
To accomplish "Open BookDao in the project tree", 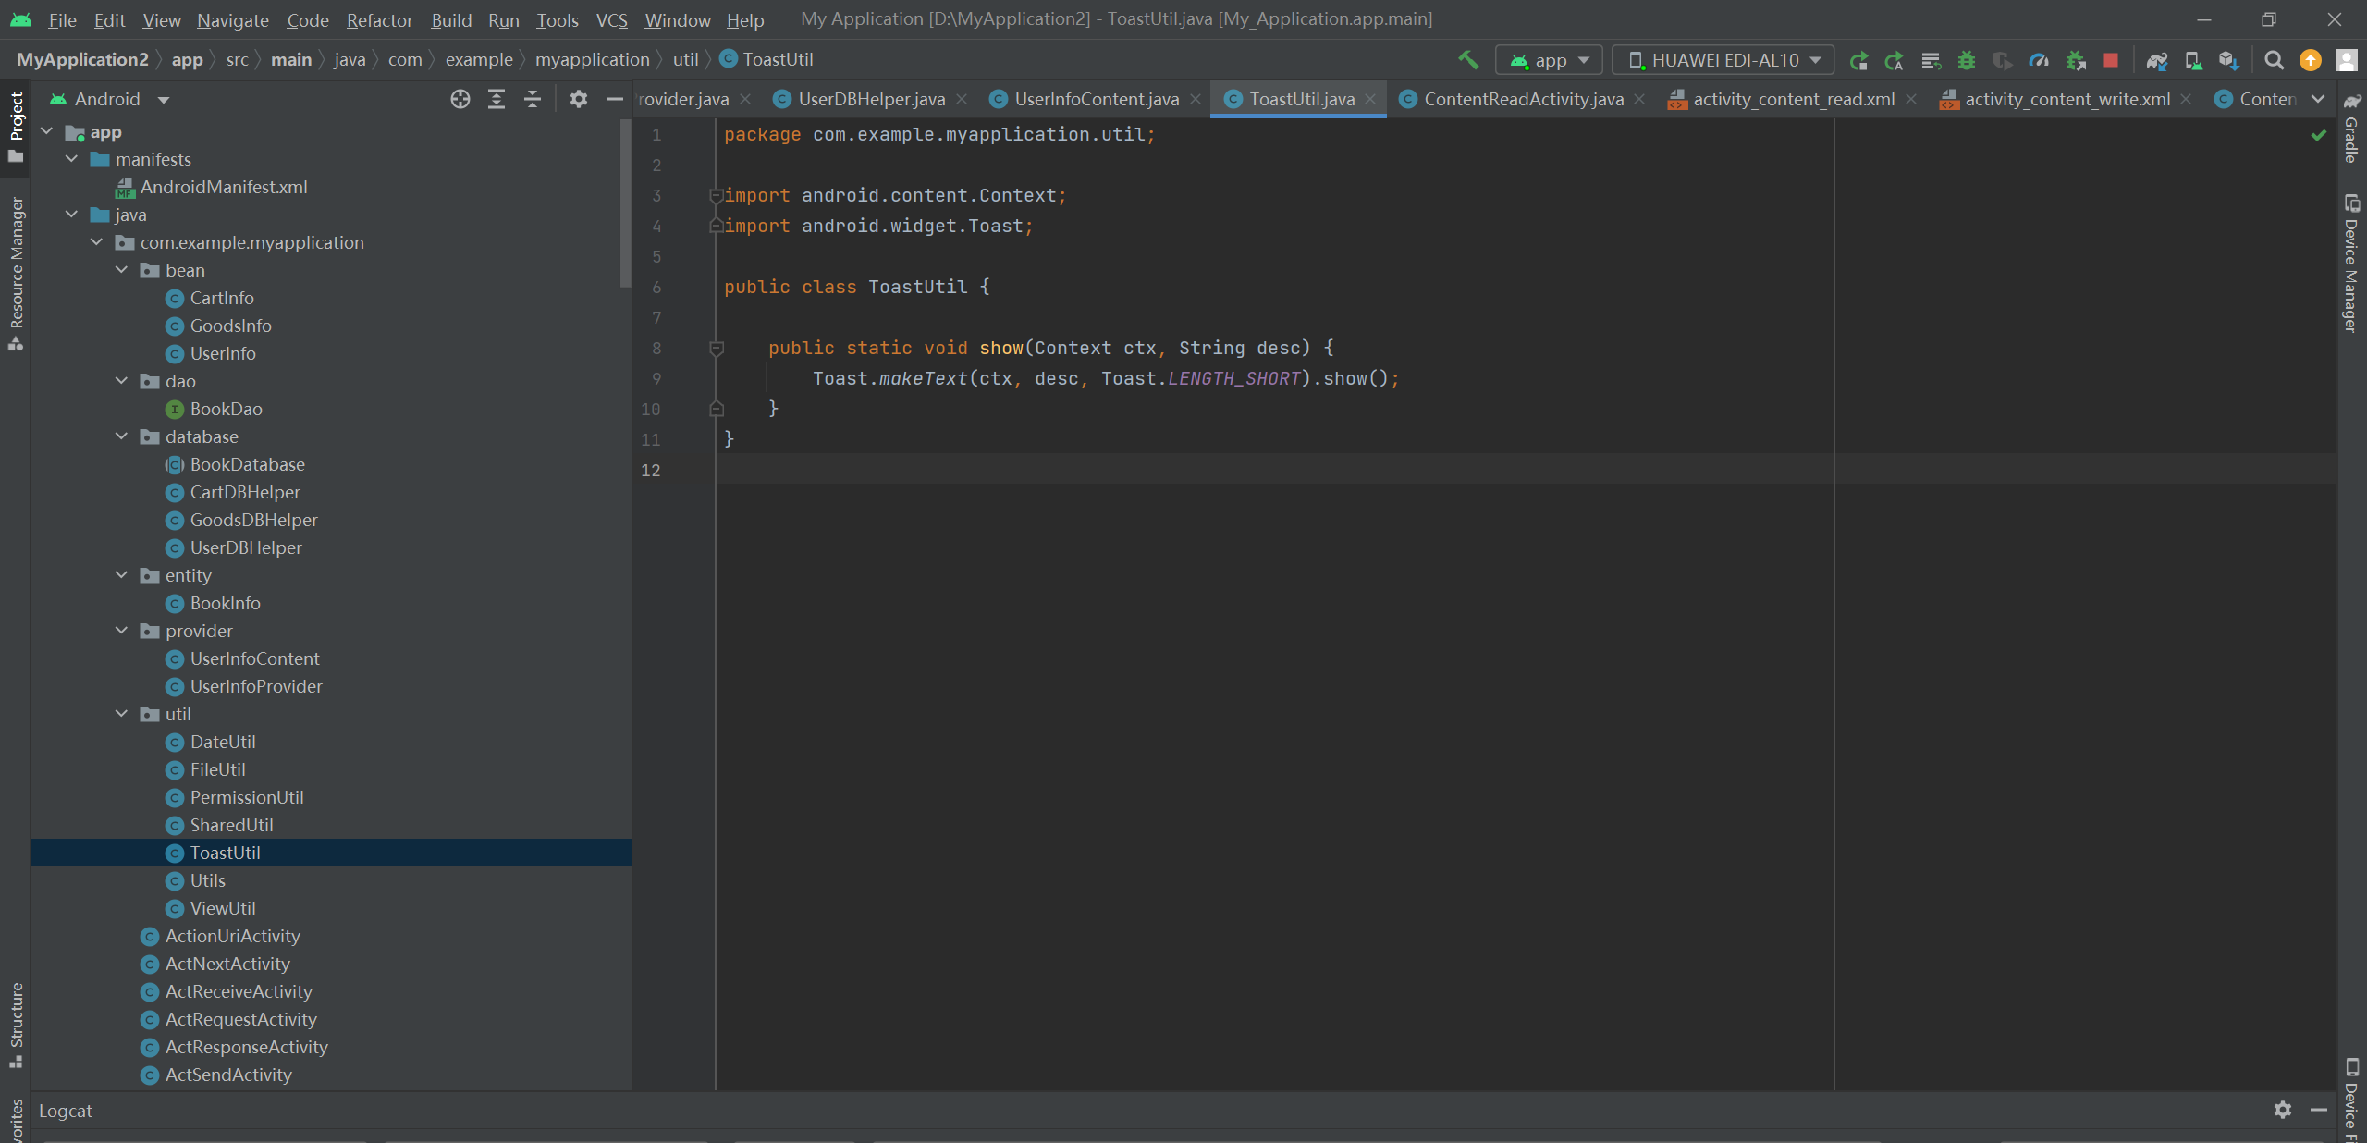I will click(226, 409).
